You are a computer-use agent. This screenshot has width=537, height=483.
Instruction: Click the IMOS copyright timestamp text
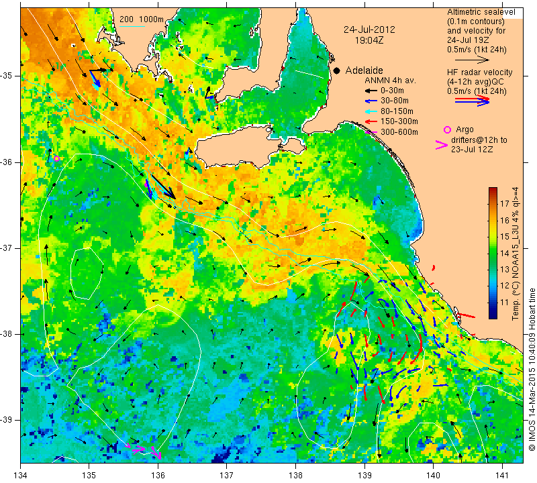pos(532,370)
